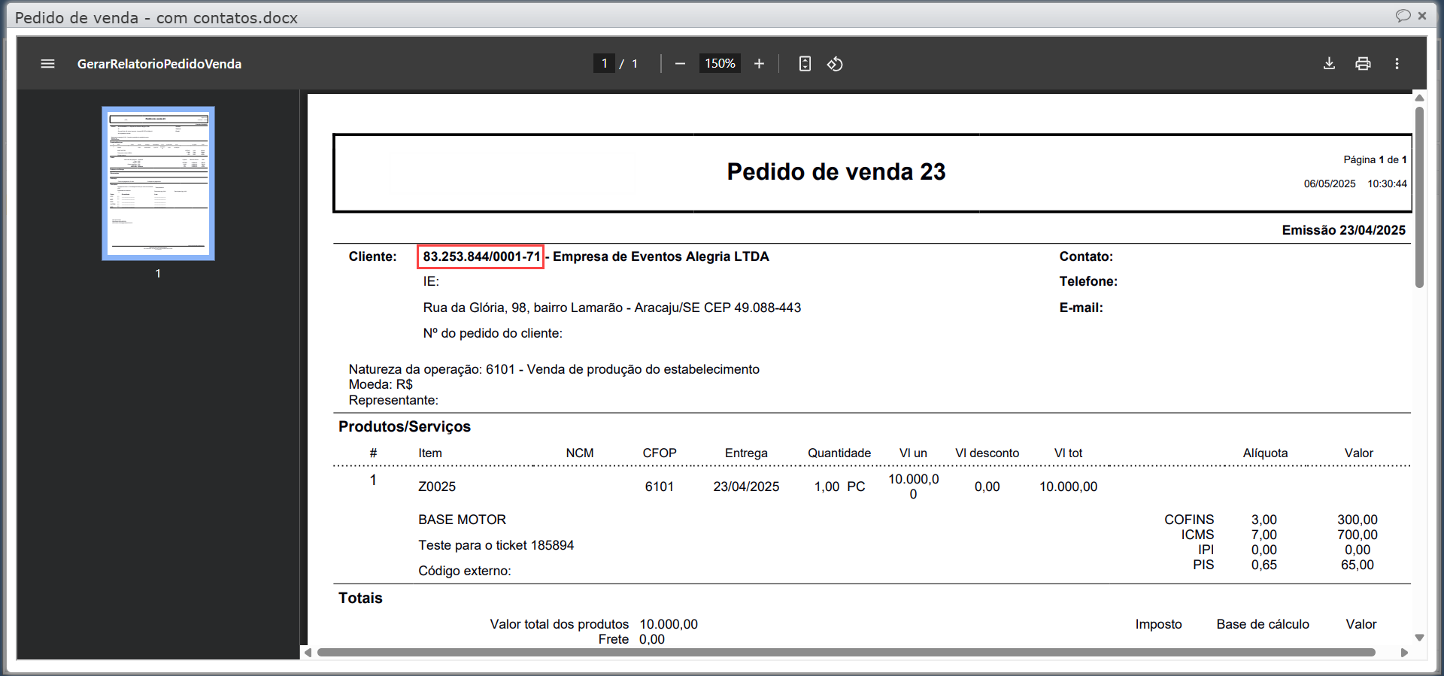This screenshot has height=676, width=1444.
Task: Click the heading 'Pedido de venda 23'
Action: point(836,171)
